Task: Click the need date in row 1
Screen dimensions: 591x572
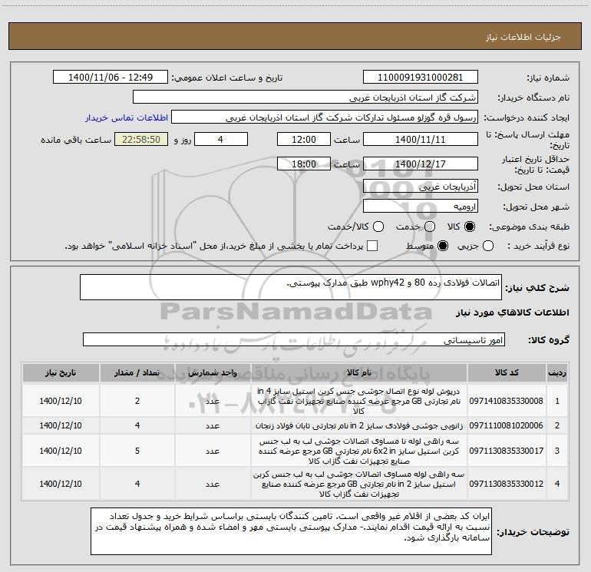Action: (x=61, y=401)
